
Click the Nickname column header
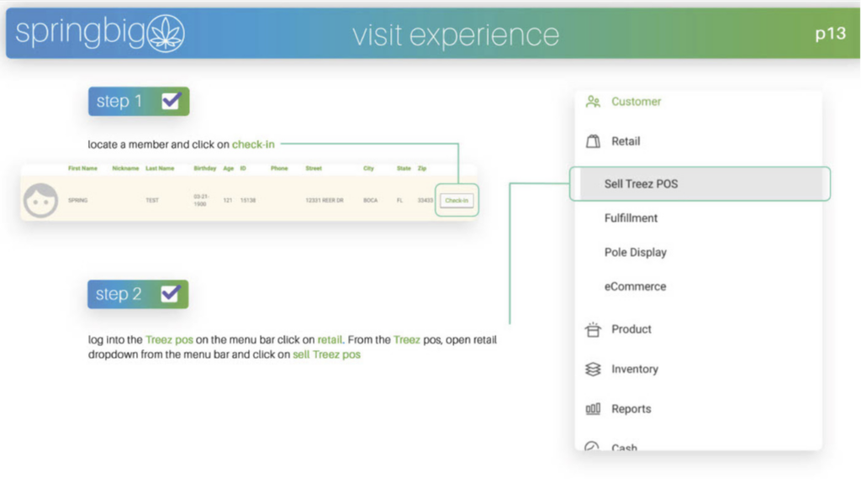coord(125,169)
